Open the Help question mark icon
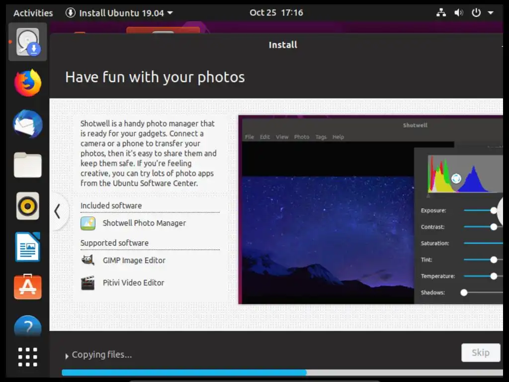This screenshot has width=509, height=382. [x=28, y=326]
